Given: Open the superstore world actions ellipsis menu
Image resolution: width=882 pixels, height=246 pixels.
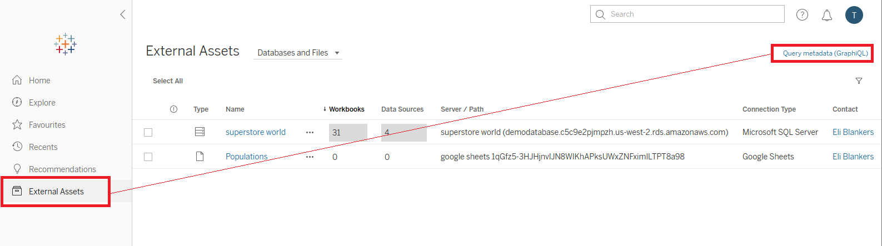Looking at the screenshot, I should (310, 132).
